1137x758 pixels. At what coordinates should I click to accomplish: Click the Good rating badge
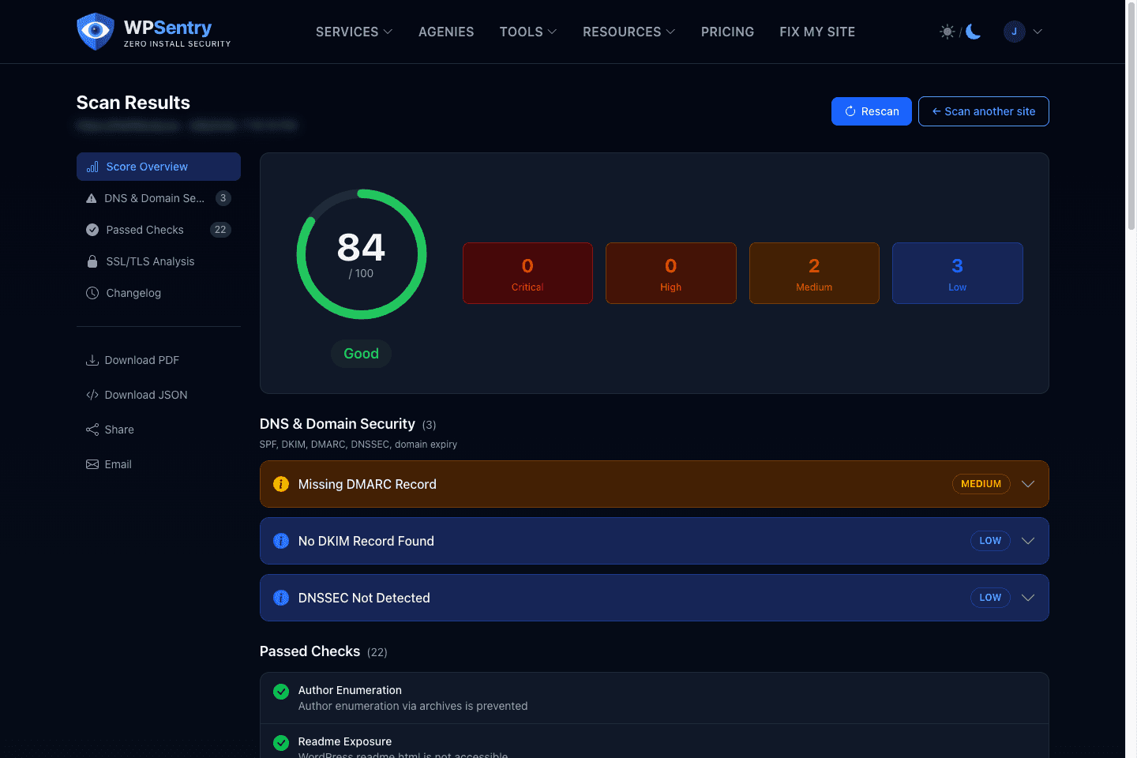[362, 354]
